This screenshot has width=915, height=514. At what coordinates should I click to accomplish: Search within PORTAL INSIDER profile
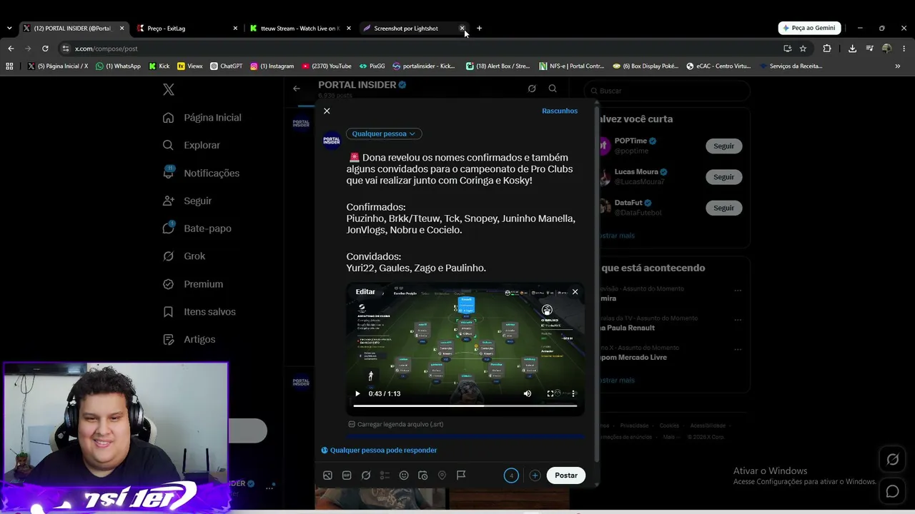pyautogui.click(x=553, y=89)
